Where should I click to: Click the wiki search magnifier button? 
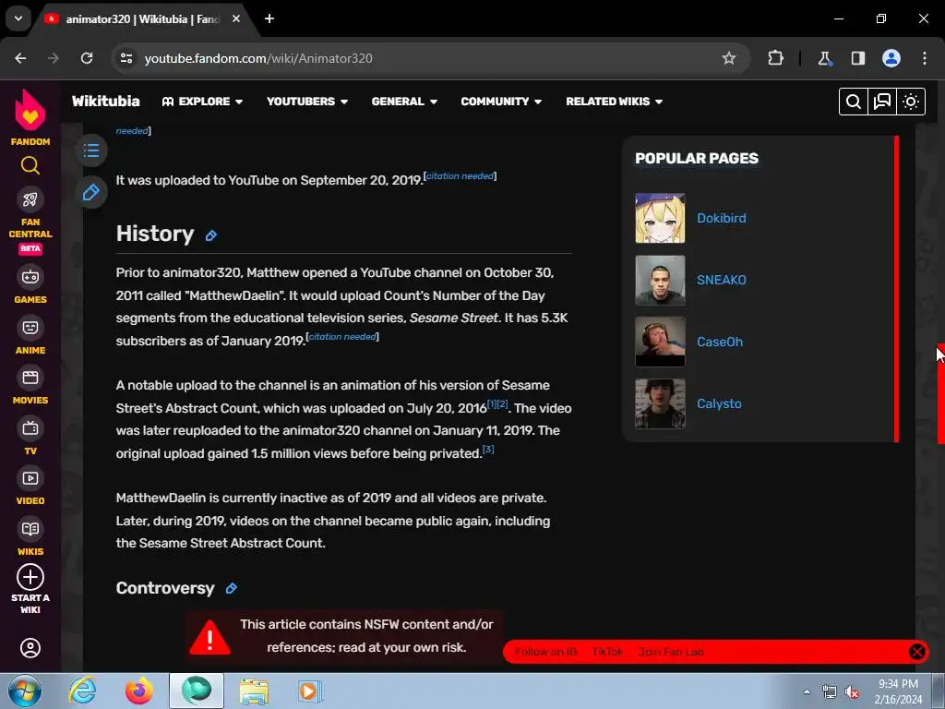pos(854,102)
